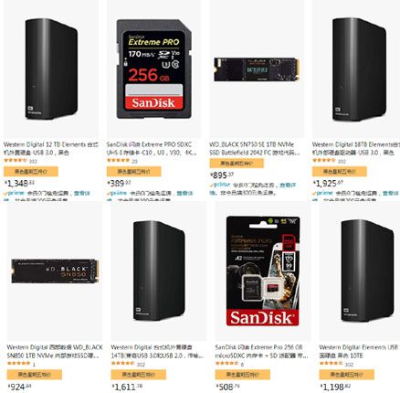Image resolution: width=400 pixels, height=393 pixels.
Task: Click the Black Friday deal badge under 895 price item
Action: tap(237, 164)
